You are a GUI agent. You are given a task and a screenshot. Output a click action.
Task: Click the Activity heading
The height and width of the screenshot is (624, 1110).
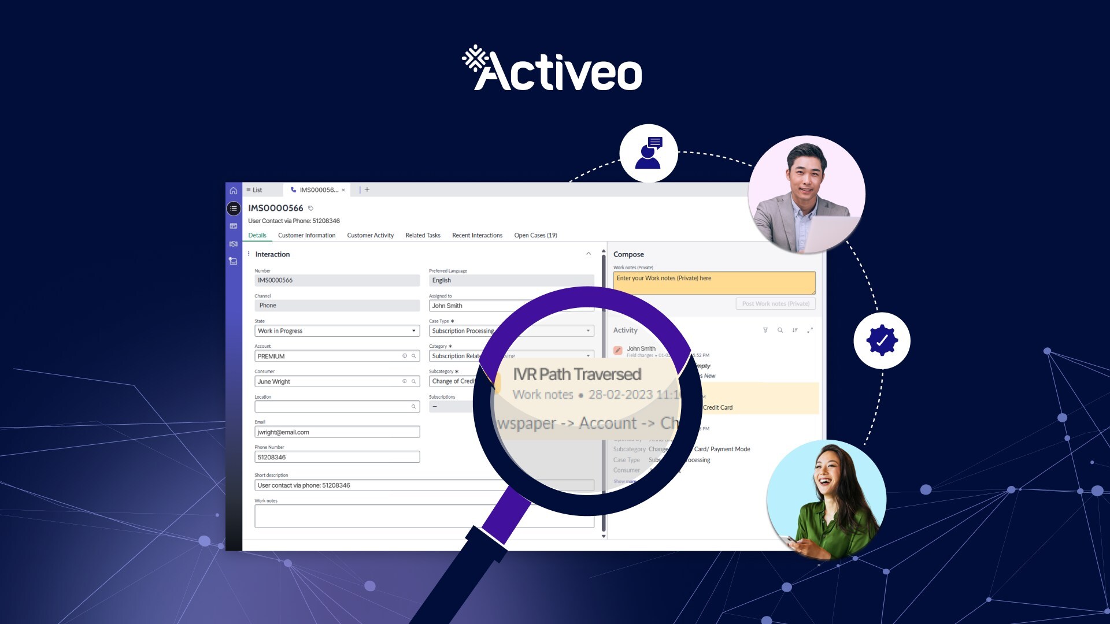[625, 330]
